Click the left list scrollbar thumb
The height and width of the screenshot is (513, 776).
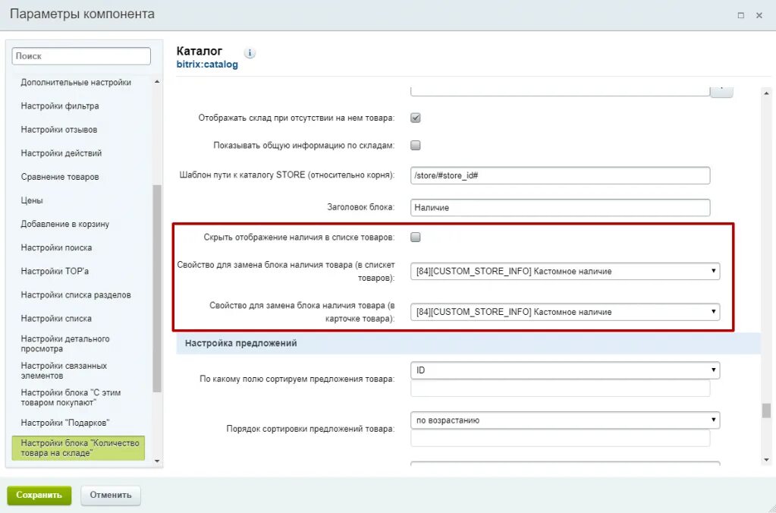pyautogui.click(x=157, y=288)
